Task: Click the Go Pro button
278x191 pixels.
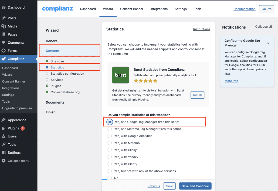Action: (x=266, y=9)
